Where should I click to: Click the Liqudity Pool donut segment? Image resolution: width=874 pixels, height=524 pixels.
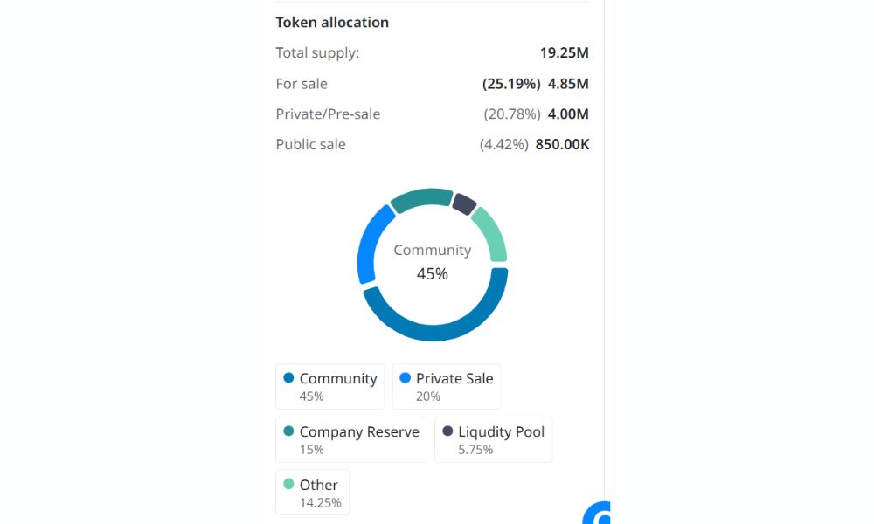(x=464, y=204)
